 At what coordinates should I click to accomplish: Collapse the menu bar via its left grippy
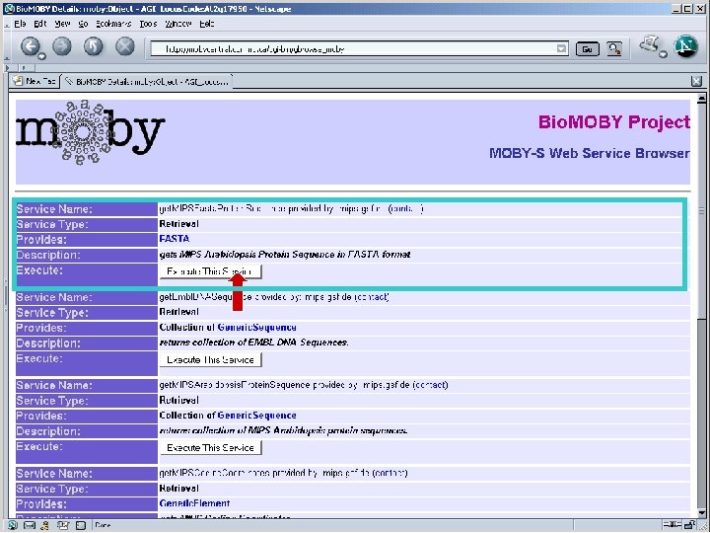(6, 24)
